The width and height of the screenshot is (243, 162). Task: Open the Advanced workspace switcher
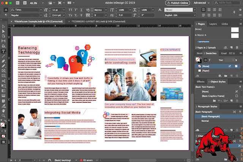(202, 3)
